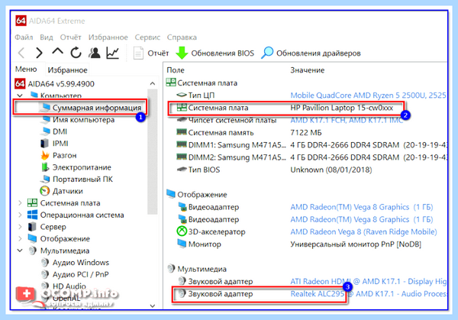
Task: Open the Справка menu
Action: tap(182, 37)
